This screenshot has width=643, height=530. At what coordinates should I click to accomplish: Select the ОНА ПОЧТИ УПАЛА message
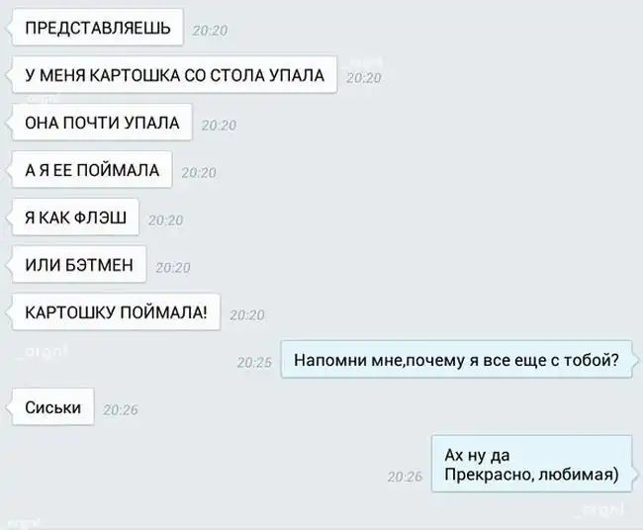tap(102, 123)
